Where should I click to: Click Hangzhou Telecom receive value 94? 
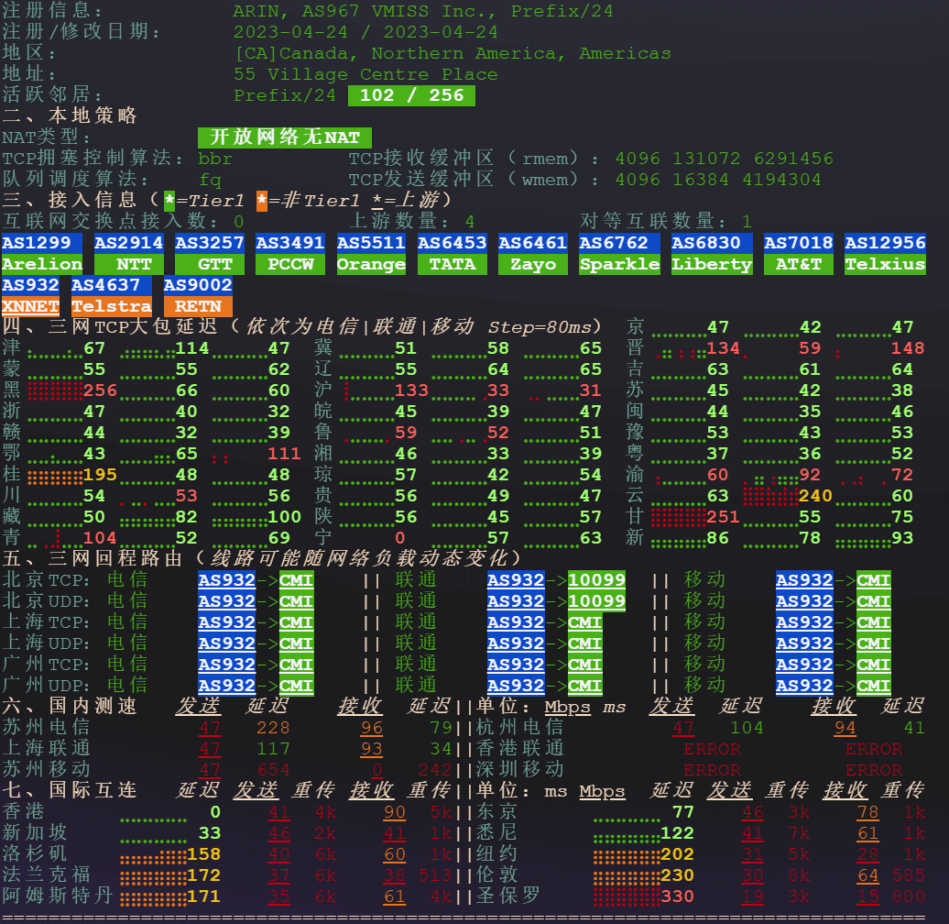[845, 728]
